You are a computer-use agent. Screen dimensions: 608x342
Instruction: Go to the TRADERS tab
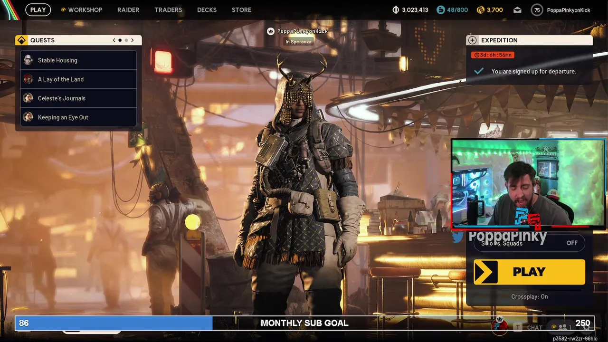click(168, 9)
